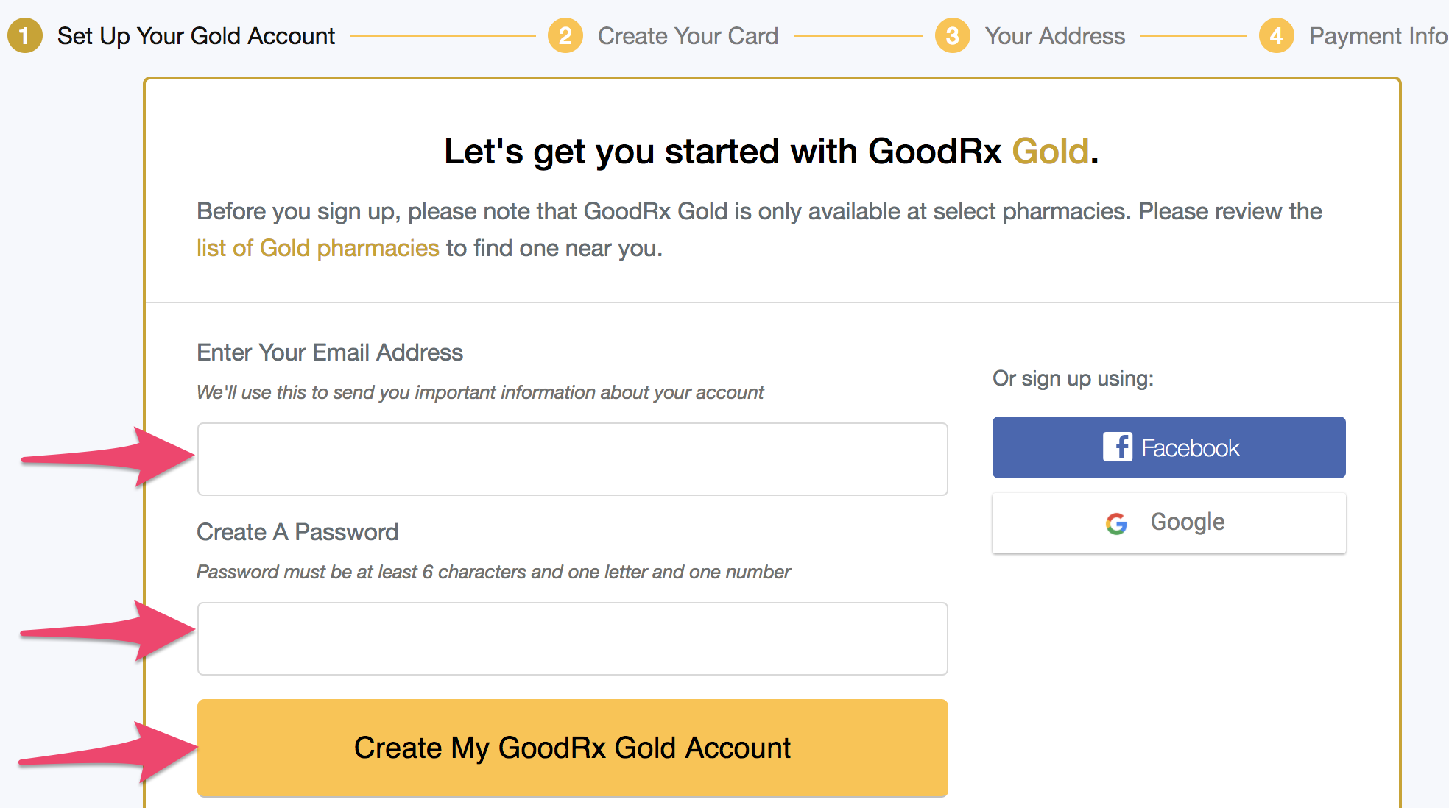
Task: Click the gold word Gold in heading
Action: [x=1051, y=152]
